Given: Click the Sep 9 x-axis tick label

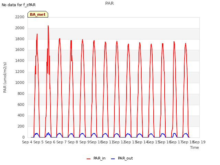Looking at the screenshot, I should [x=85, y=142].
